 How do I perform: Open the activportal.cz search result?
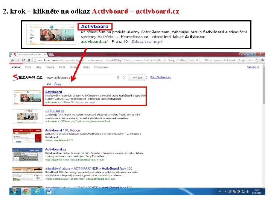point(55,111)
